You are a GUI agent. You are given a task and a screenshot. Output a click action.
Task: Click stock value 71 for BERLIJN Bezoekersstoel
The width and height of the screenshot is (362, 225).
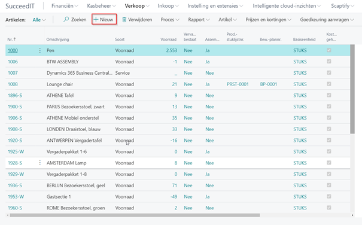click(175, 186)
